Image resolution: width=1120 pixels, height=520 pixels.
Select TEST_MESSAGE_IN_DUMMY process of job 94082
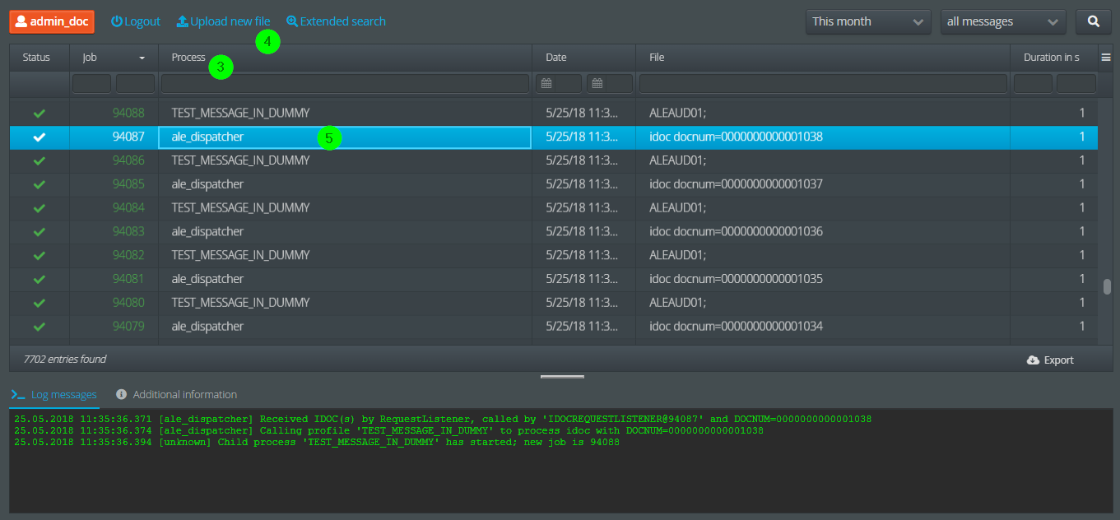[x=240, y=256]
